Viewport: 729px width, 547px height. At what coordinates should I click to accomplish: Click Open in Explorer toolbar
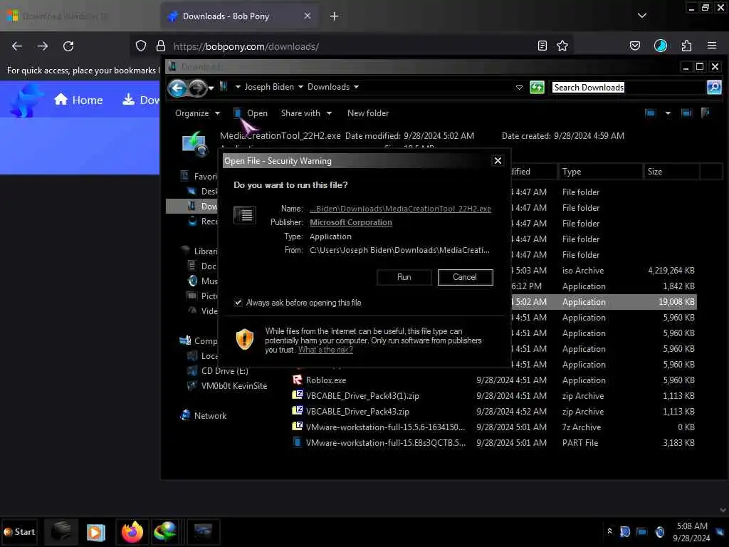coord(251,113)
